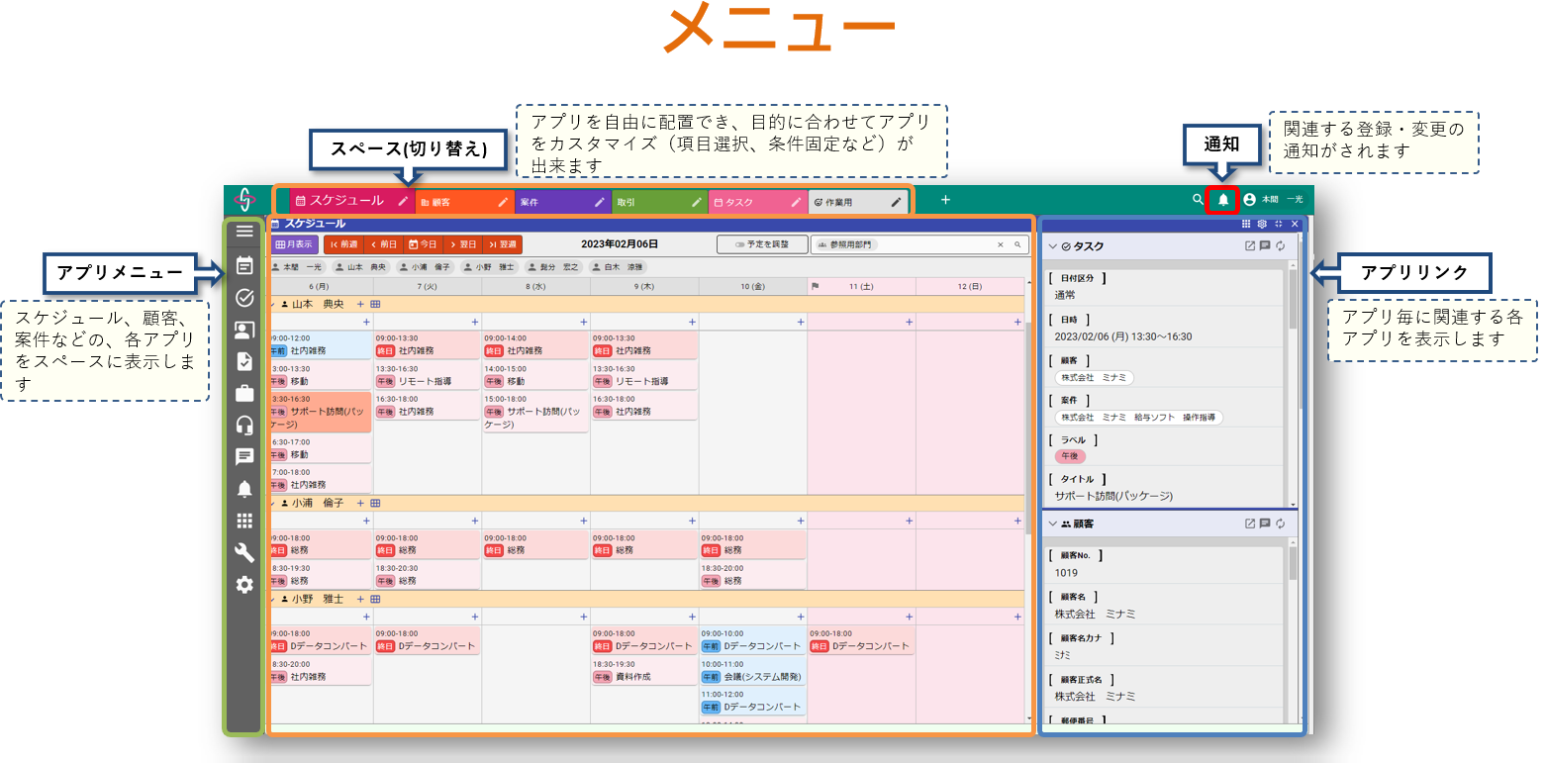Edit the 案件 space tab pencil
The image size is (1545, 763).
pyautogui.click(x=600, y=202)
